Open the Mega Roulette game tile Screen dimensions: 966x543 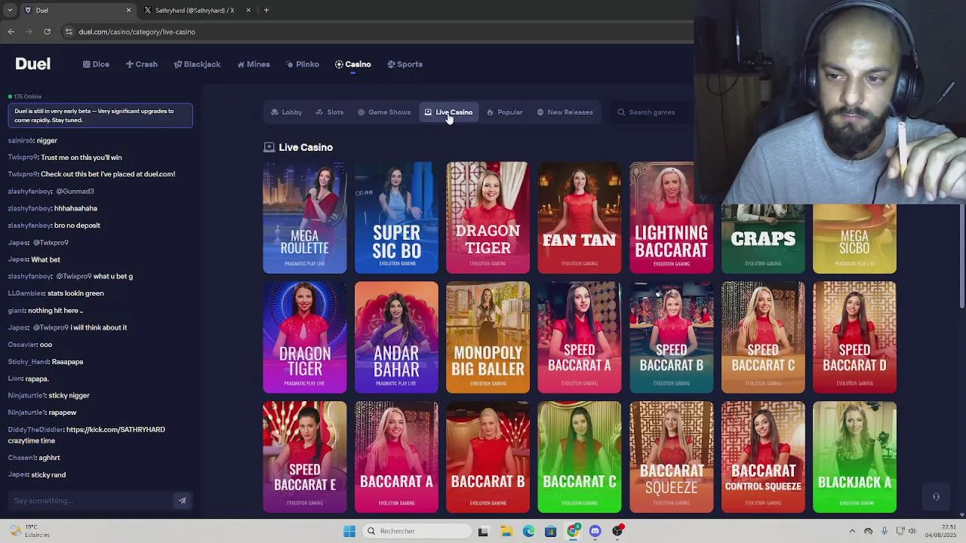click(305, 217)
